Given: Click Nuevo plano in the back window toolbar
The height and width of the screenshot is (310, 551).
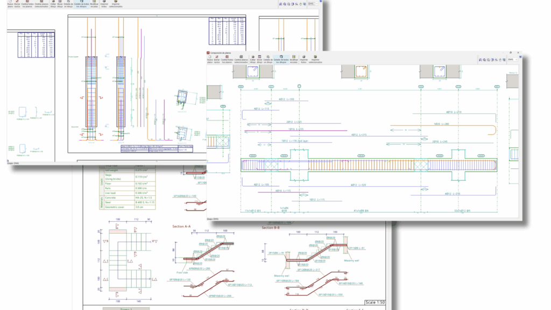Looking at the screenshot, I should click(x=10, y=4).
